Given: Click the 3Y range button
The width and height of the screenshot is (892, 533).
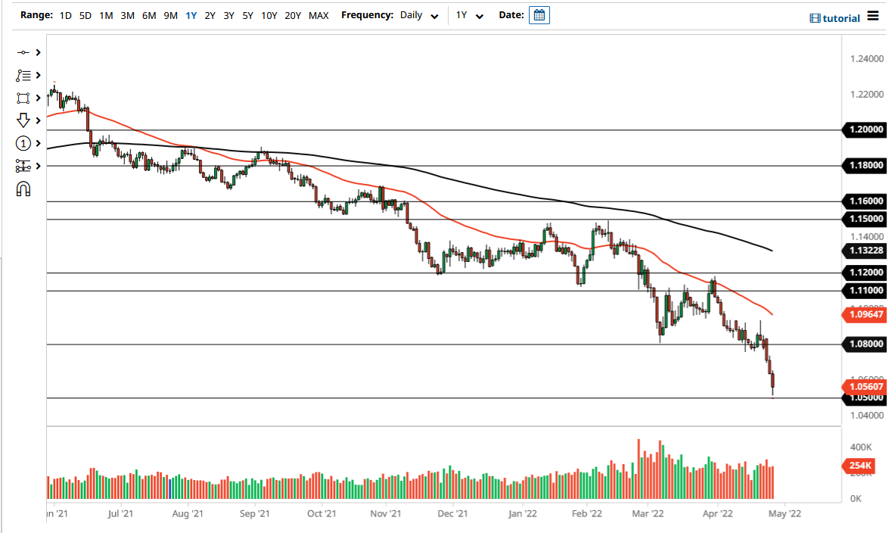Looking at the screenshot, I should click(228, 15).
